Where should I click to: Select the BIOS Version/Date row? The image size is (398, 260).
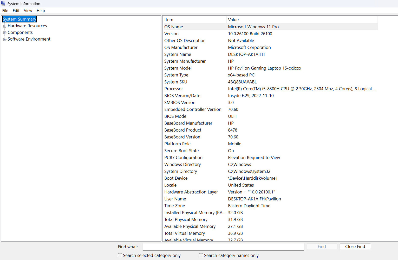tap(270, 96)
